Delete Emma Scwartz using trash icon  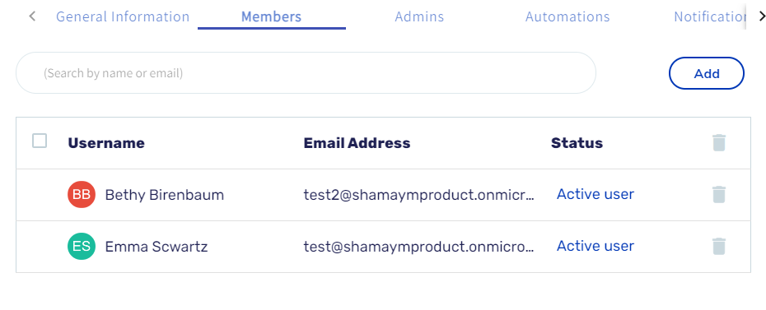718,246
